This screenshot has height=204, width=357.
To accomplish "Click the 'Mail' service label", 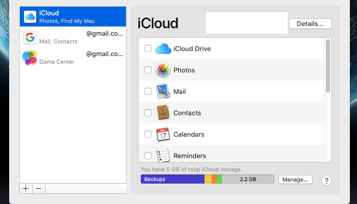I will (x=180, y=91).
